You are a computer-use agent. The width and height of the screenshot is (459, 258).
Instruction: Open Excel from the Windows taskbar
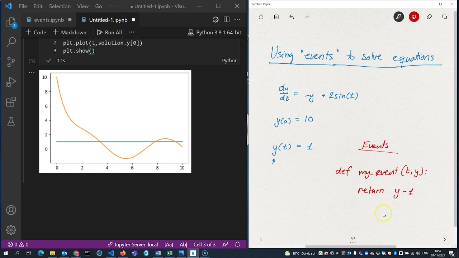[170, 253]
